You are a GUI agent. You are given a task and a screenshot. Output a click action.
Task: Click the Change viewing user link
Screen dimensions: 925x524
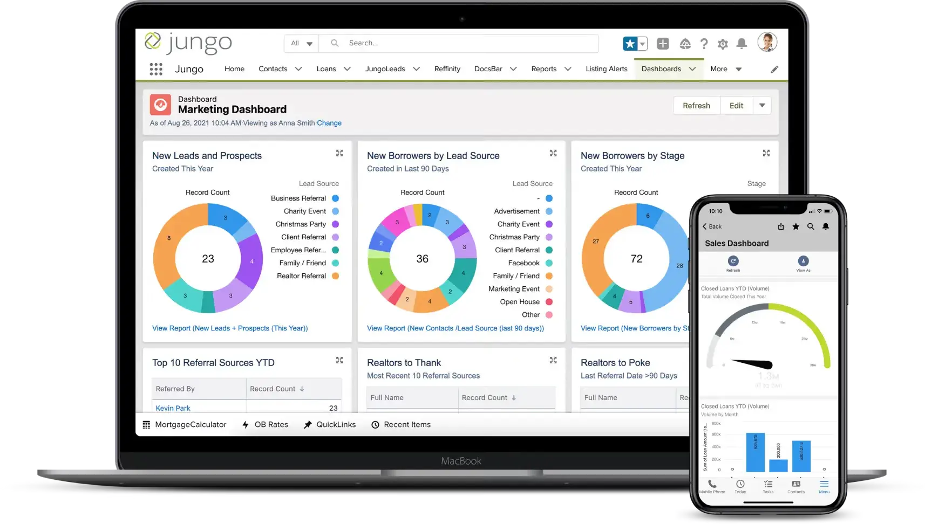(x=329, y=123)
